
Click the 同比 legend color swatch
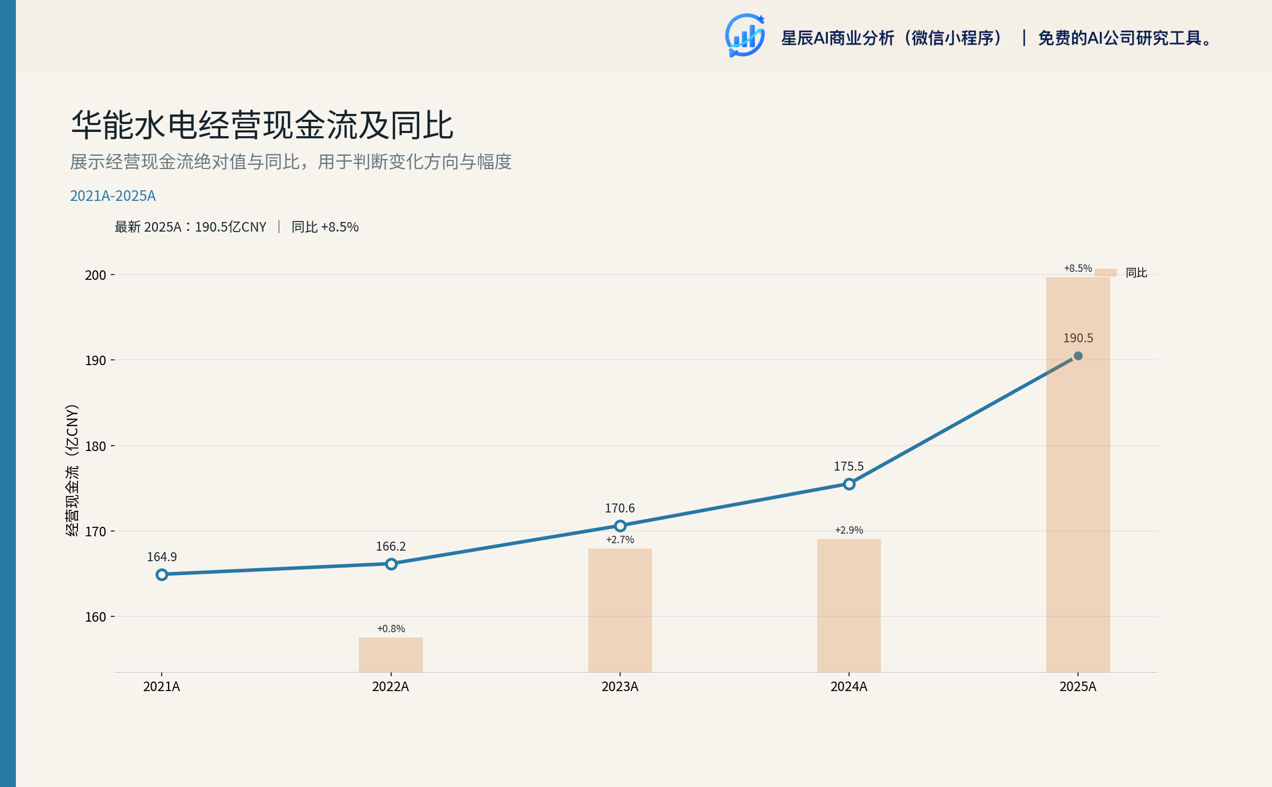point(1106,272)
